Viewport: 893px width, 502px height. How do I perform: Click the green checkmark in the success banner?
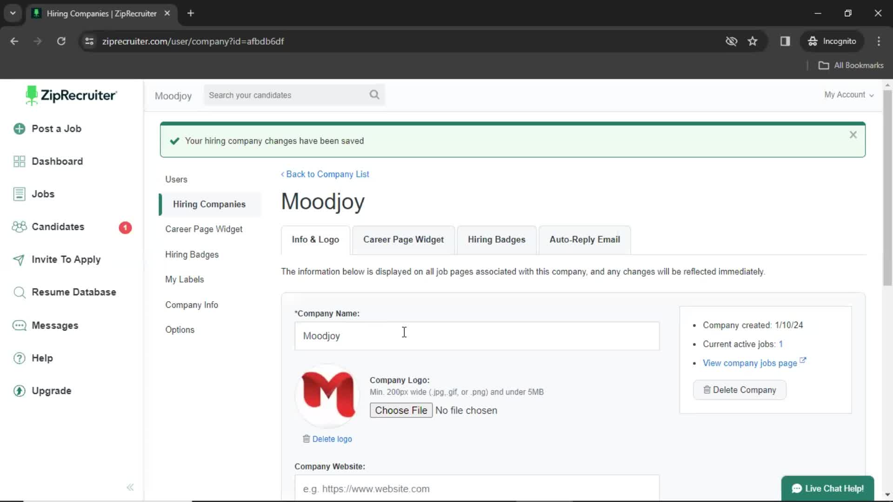coord(174,141)
